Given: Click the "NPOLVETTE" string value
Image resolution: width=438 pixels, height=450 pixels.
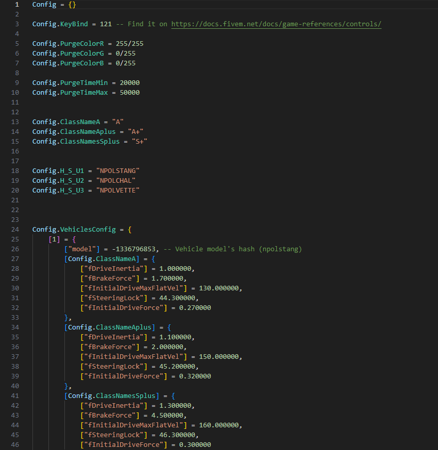Looking at the screenshot, I should (118, 191).
